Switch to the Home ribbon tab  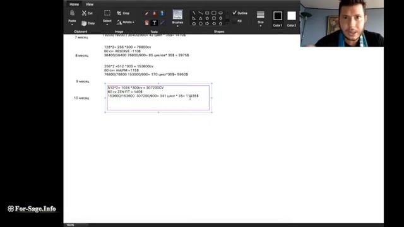(74, 4)
